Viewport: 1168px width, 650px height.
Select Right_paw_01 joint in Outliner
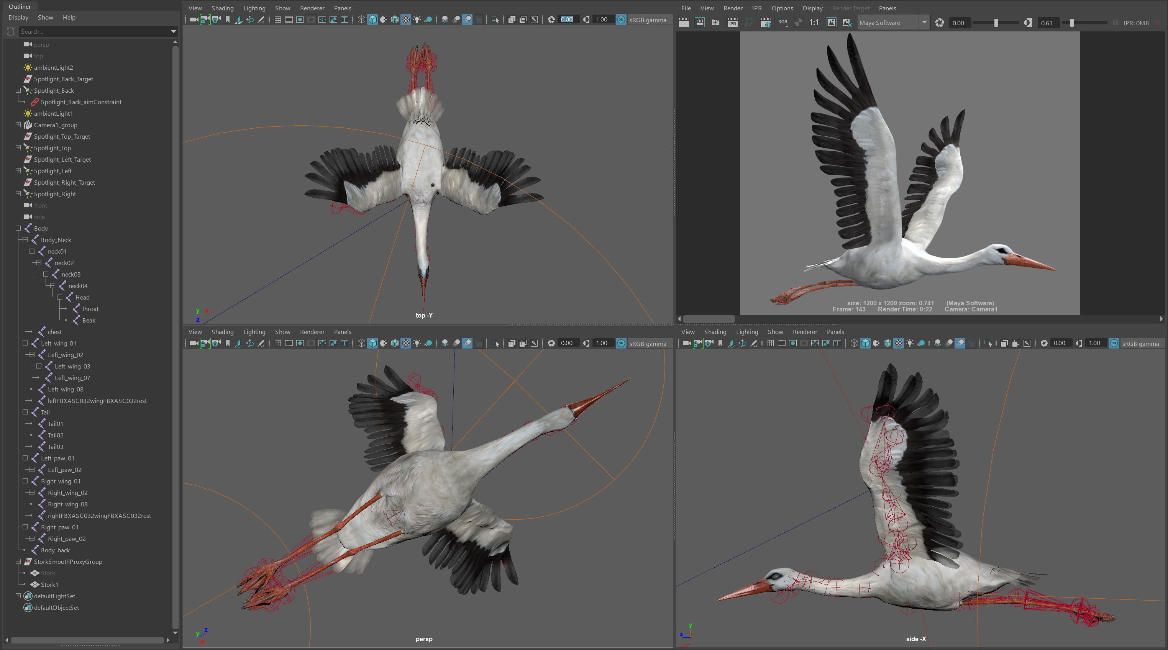click(59, 527)
